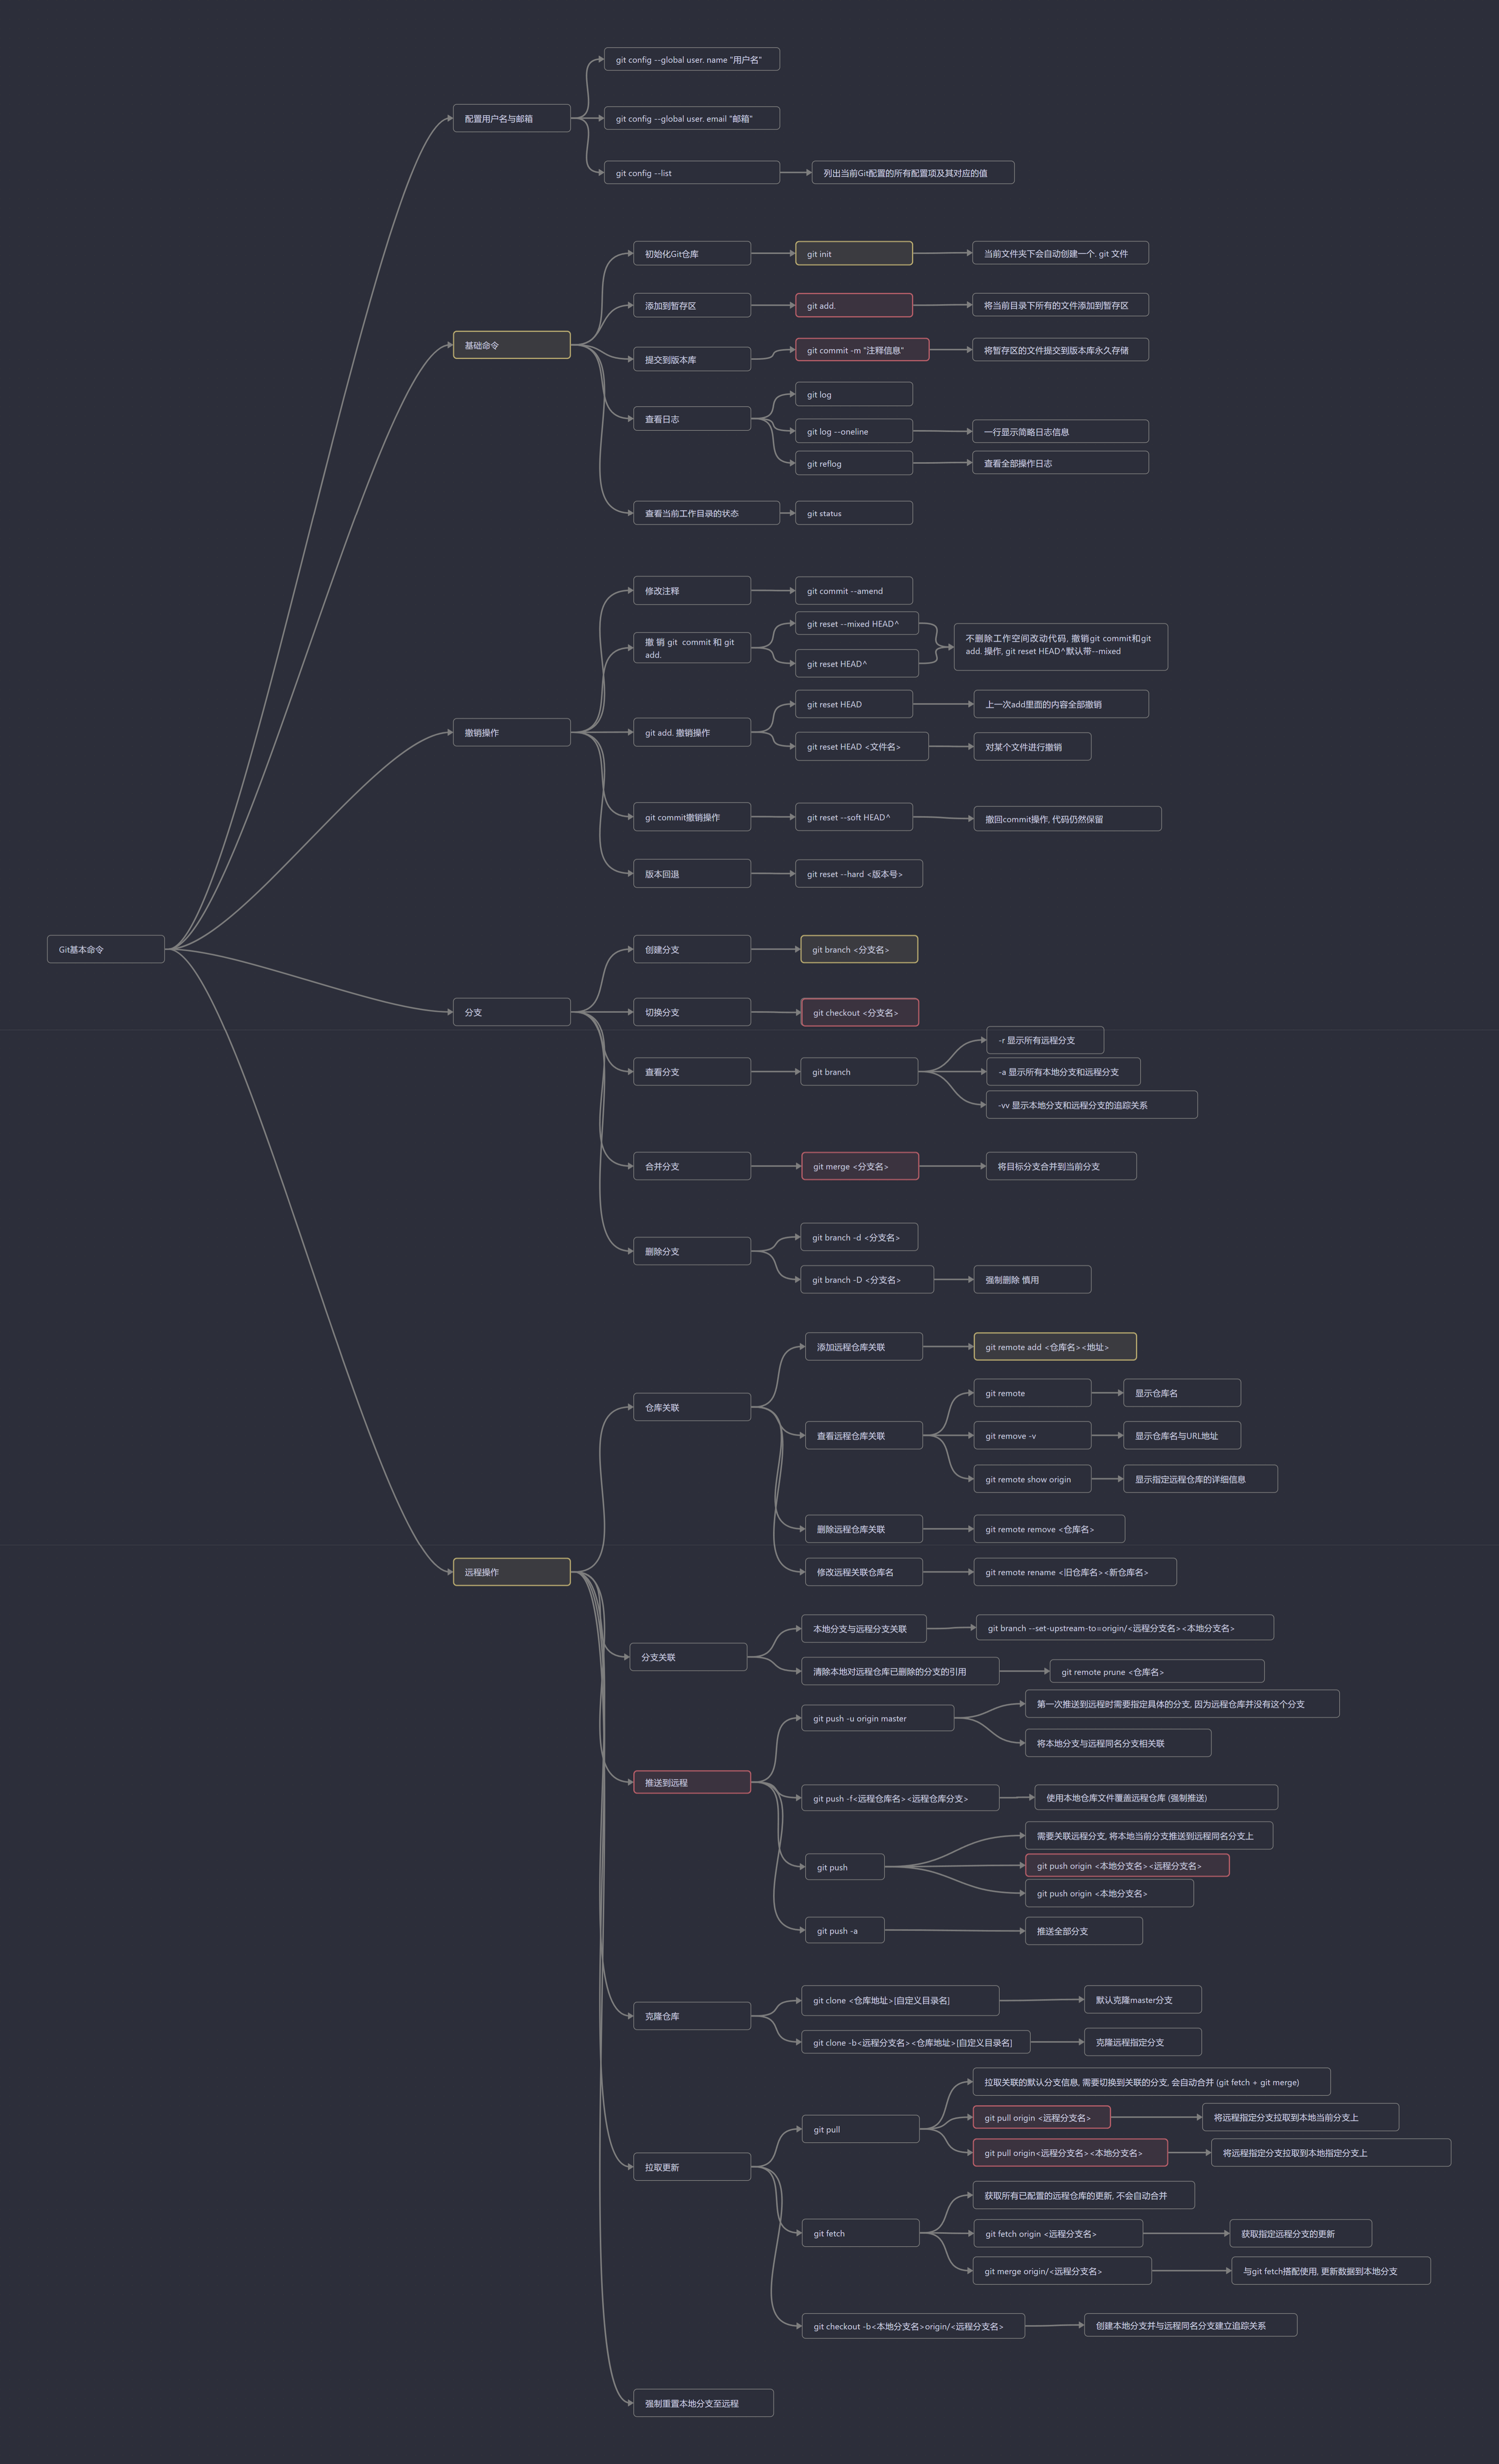Screen dimensions: 1499x2464
Task: Click the yellow 'git init' node
Action: [x=854, y=253]
